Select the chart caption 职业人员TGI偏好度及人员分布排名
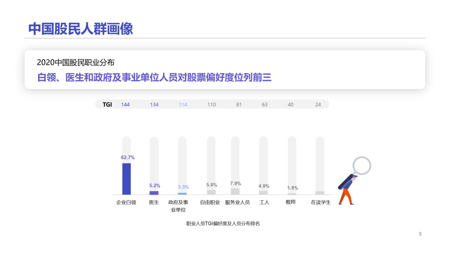Viewport: 450px width, 253px height. (x=223, y=223)
